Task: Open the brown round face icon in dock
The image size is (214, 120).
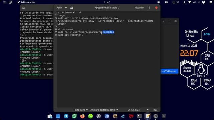Action: 115,116
